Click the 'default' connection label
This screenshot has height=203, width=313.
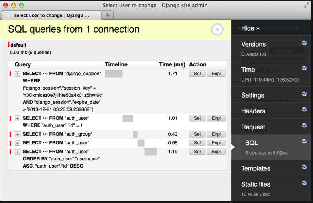tap(18, 45)
